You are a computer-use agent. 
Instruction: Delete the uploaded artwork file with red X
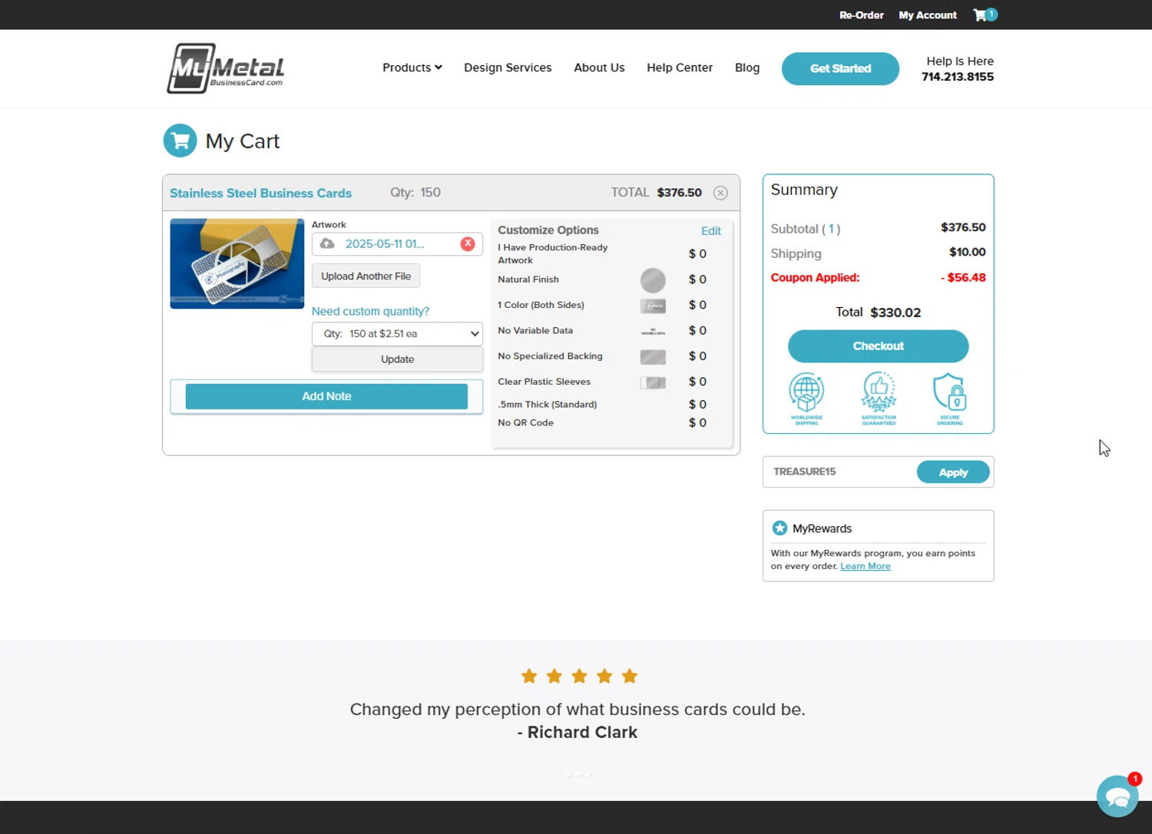click(x=468, y=243)
